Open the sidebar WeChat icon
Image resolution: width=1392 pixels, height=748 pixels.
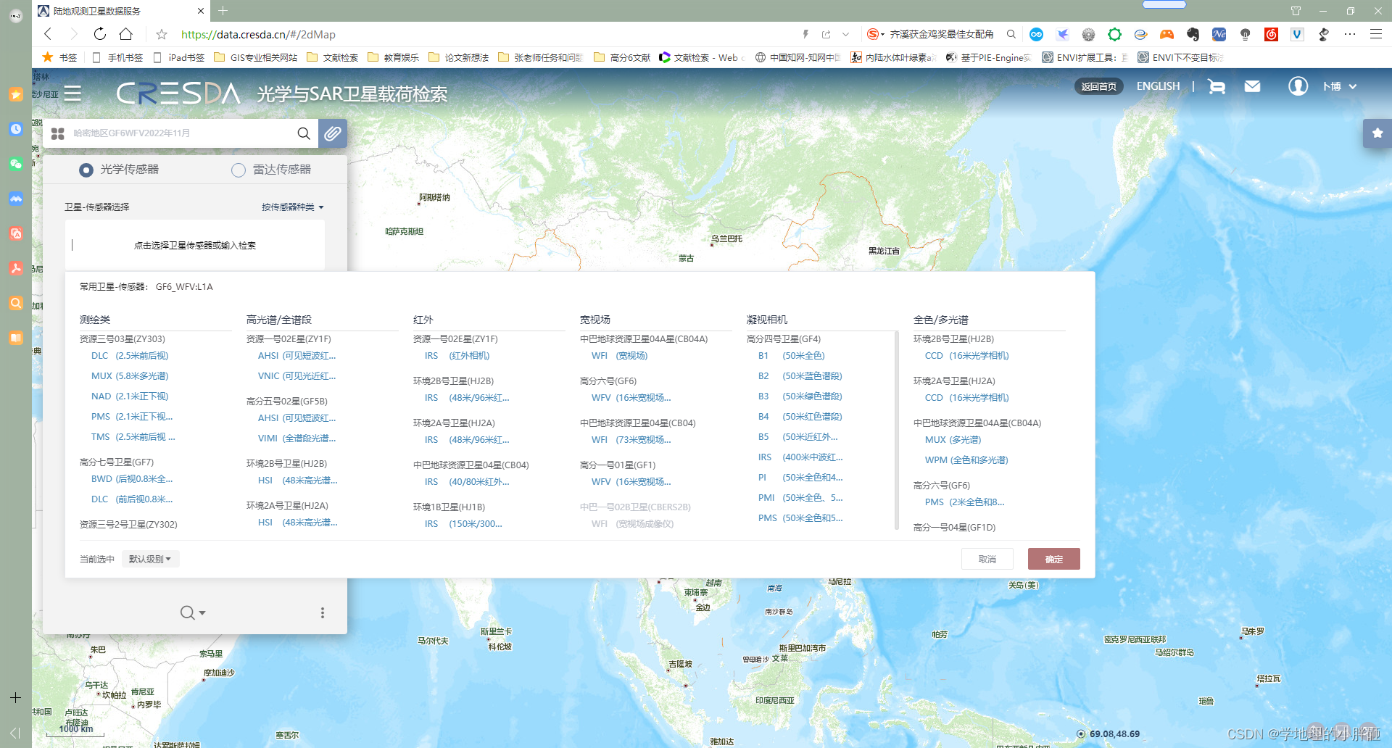pos(16,164)
